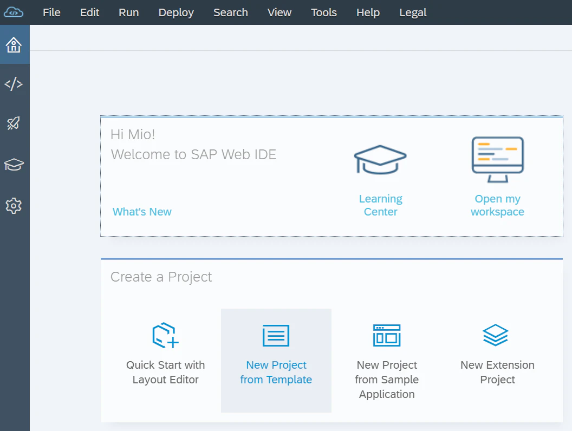Go to Home in the sidebar
Image resolution: width=572 pixels, height=431 pixels.
(14, 45)
